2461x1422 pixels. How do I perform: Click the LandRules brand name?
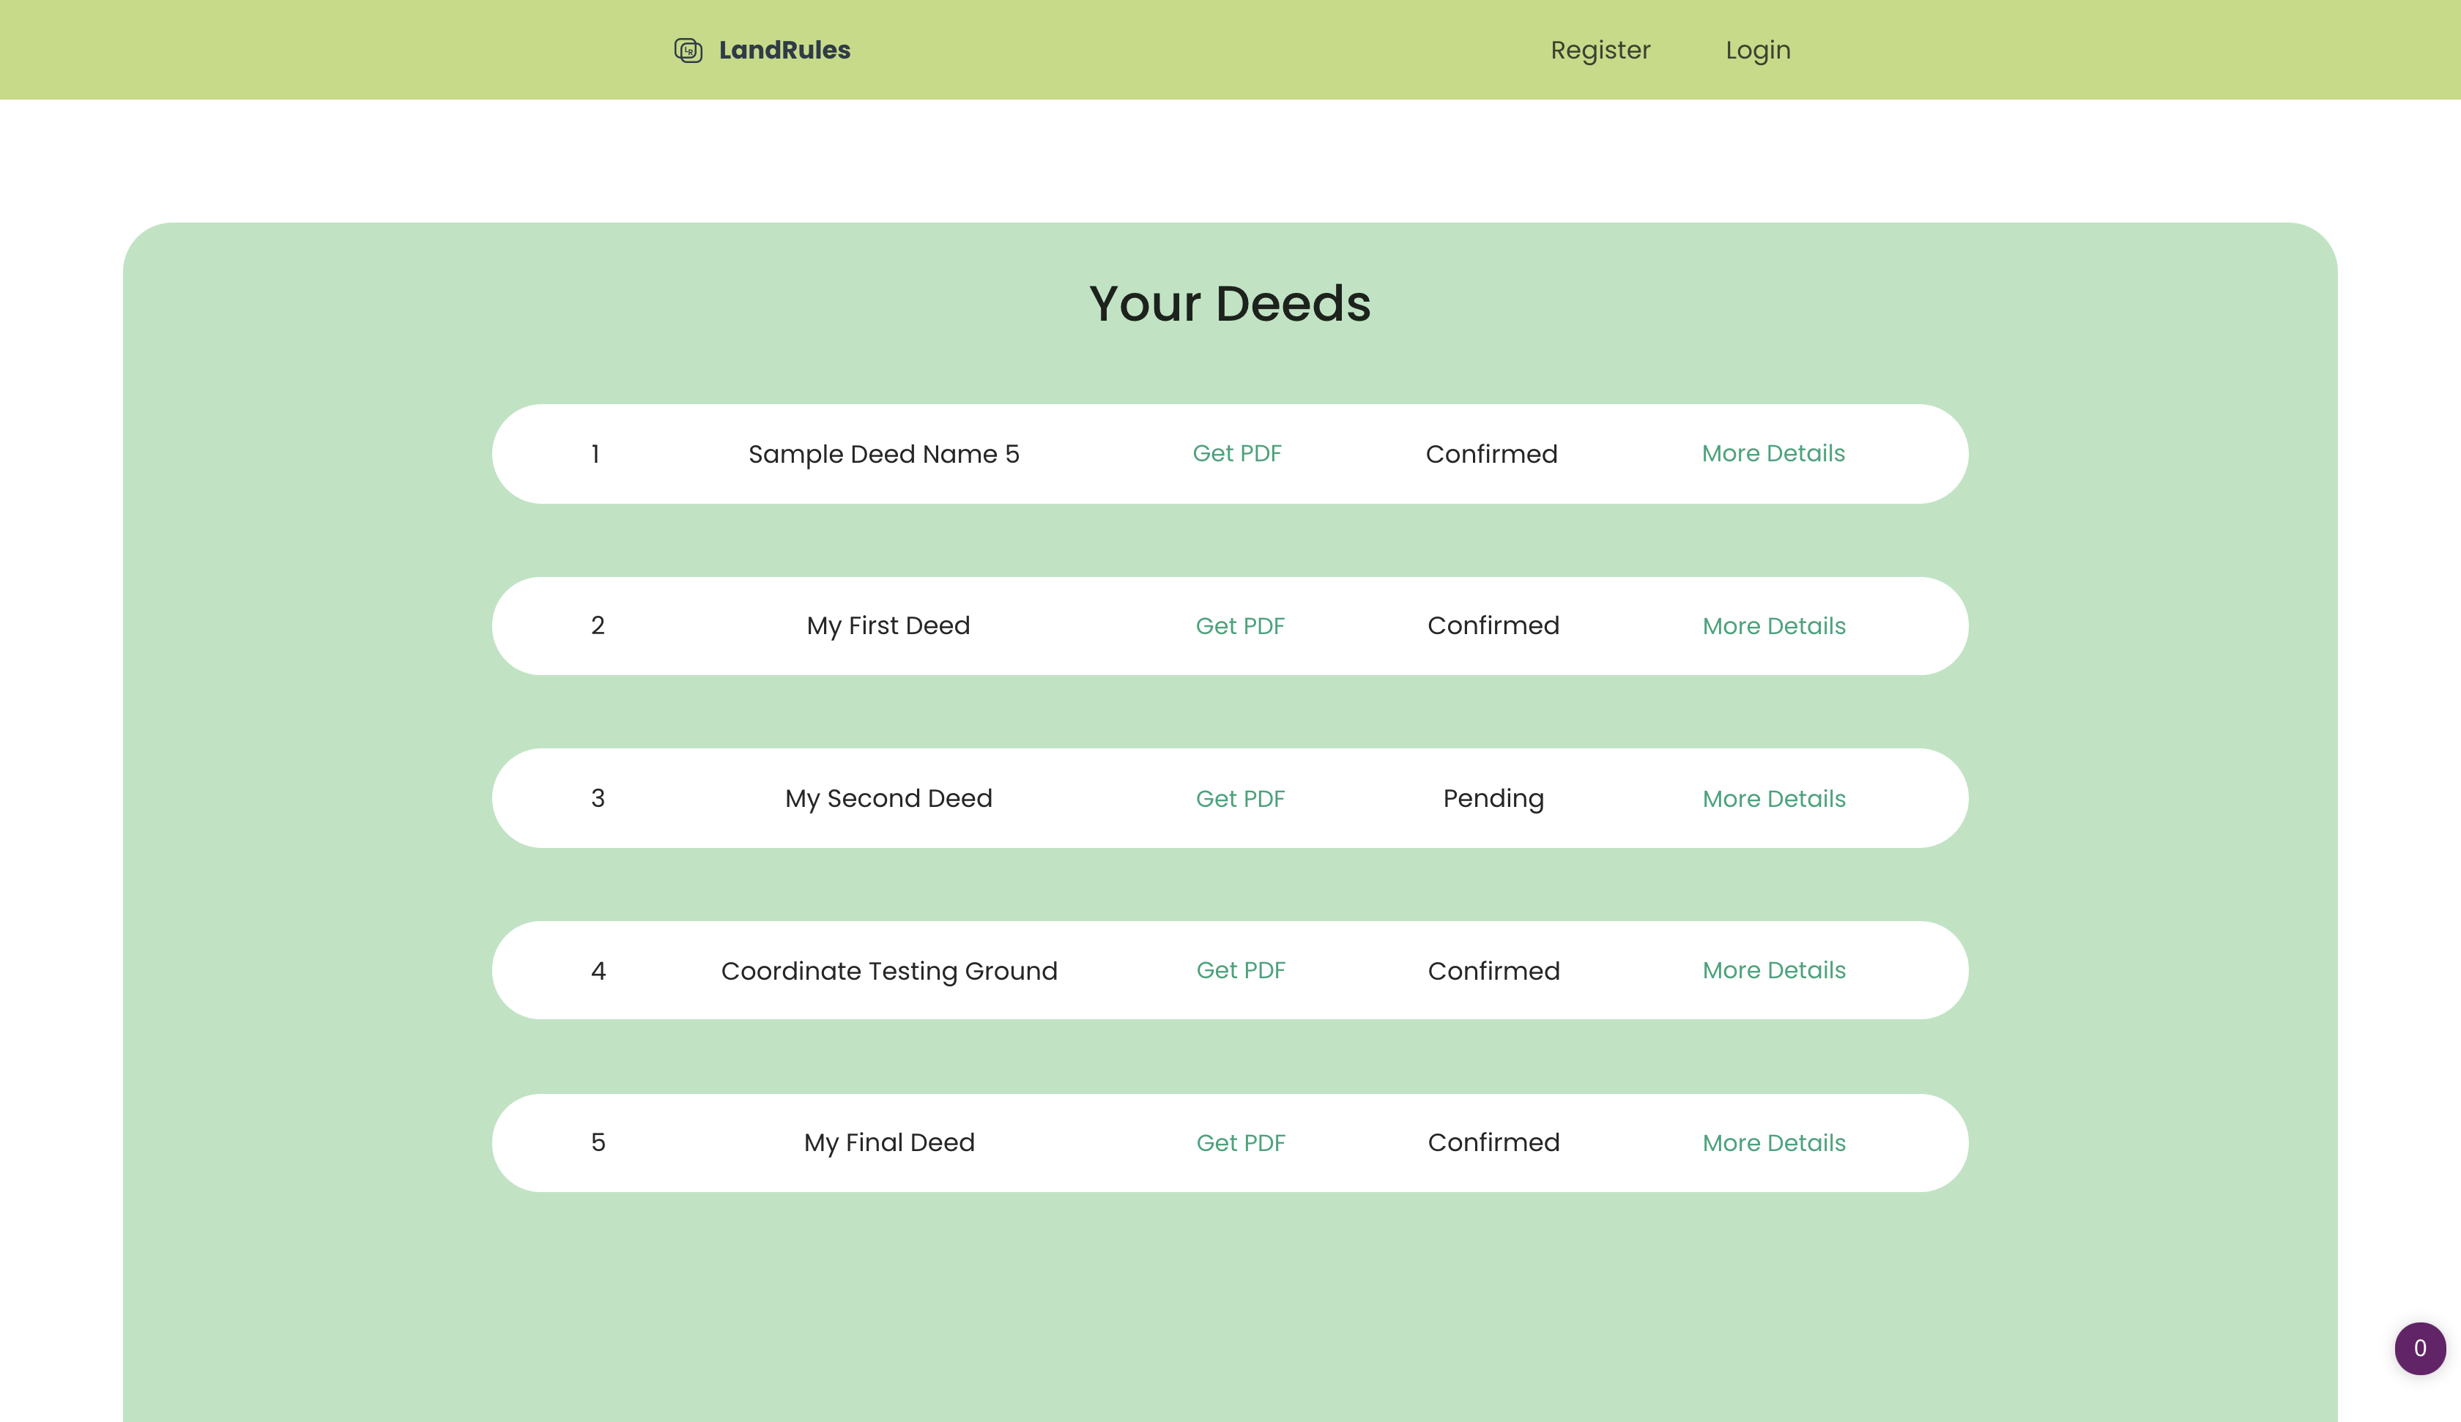784,50
